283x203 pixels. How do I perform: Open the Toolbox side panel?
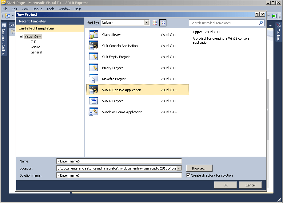click(x=278, y=32)
